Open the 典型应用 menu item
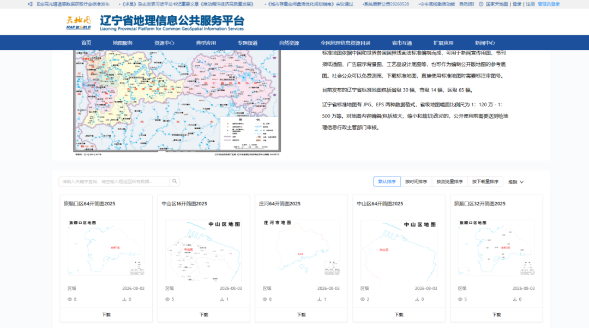This screenshot has height=328, width=589. [206, 43]
